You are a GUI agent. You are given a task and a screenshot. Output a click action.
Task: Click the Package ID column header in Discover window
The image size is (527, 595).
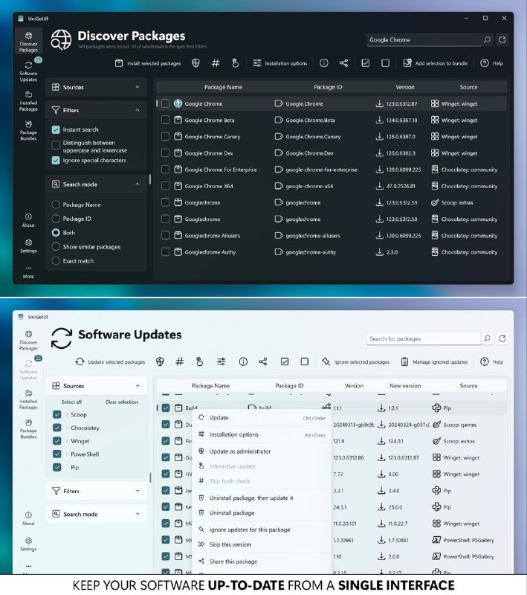pyautogui.click(x=328, y=87)
